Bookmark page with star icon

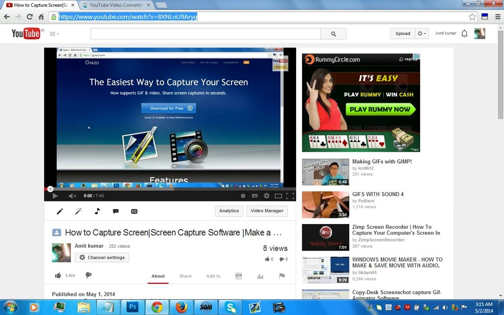pyautogui.click(x=472, y=17)
